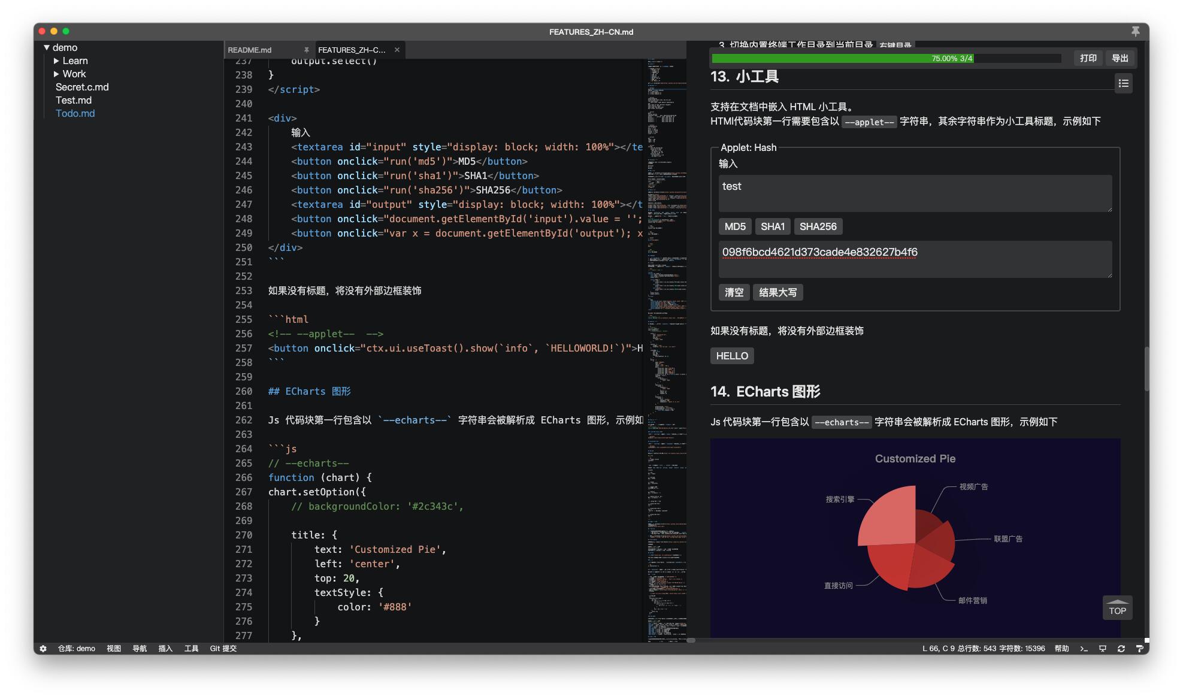1183x699 pixels.
Task: Click the 字符数: 15396 character count
Action: pos(1022,649)
